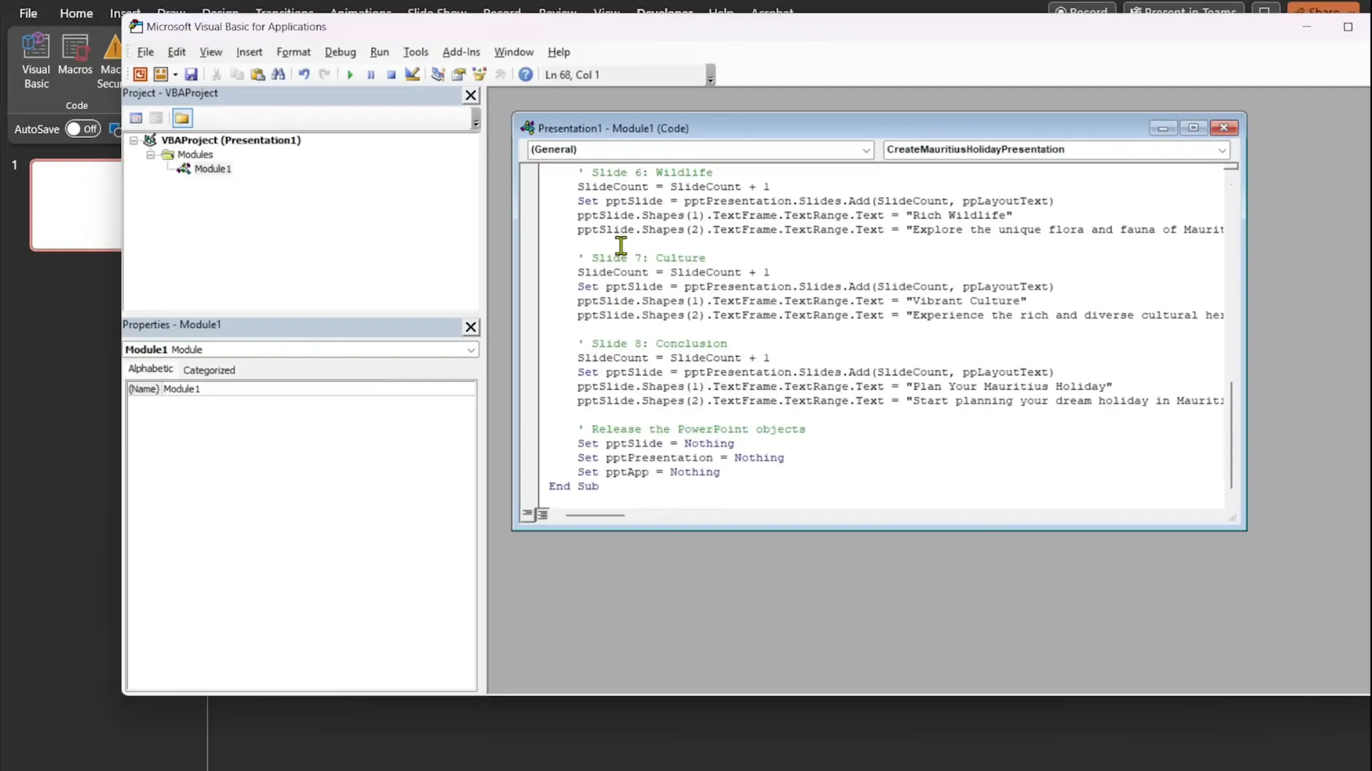The height and width of the screenshot is (771, 1372).
Task: Open VBA Help question mark icon
Action: [x=526, y=74]
